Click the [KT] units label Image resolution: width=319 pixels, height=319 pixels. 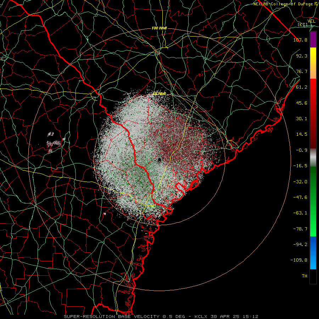302,25
